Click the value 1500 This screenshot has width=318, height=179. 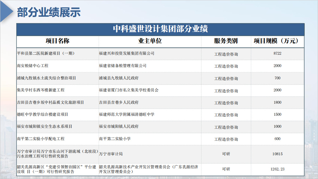277,114
